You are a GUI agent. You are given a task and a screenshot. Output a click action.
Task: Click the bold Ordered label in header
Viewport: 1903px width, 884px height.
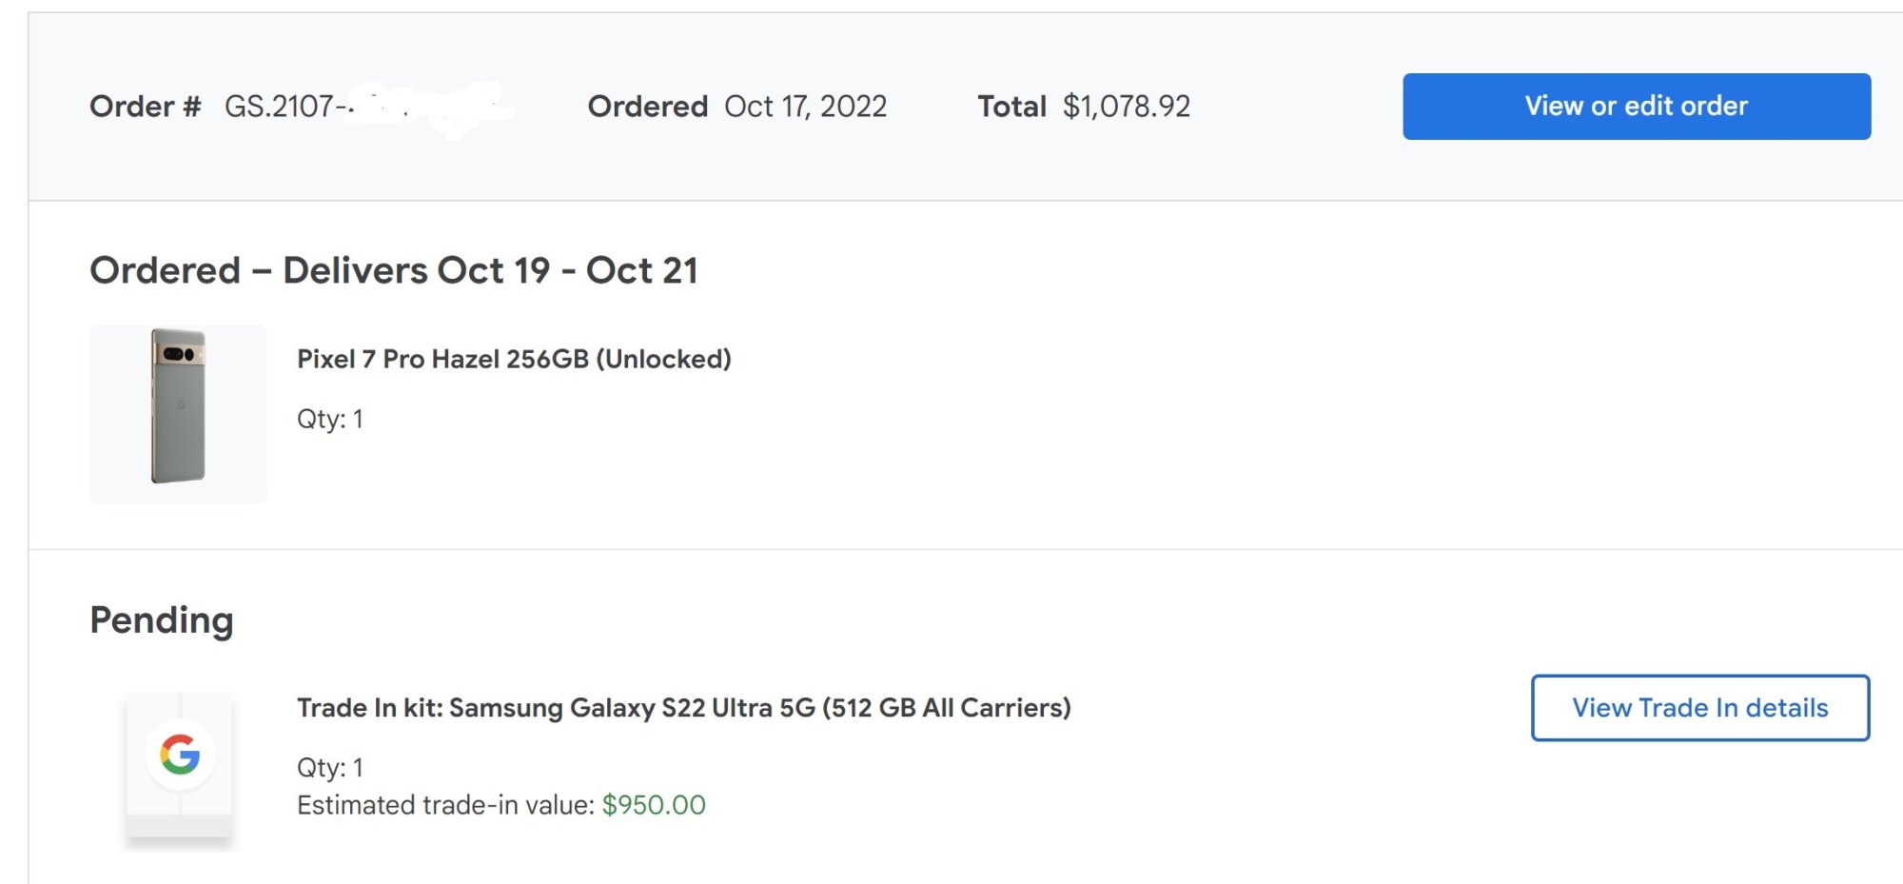647,107
